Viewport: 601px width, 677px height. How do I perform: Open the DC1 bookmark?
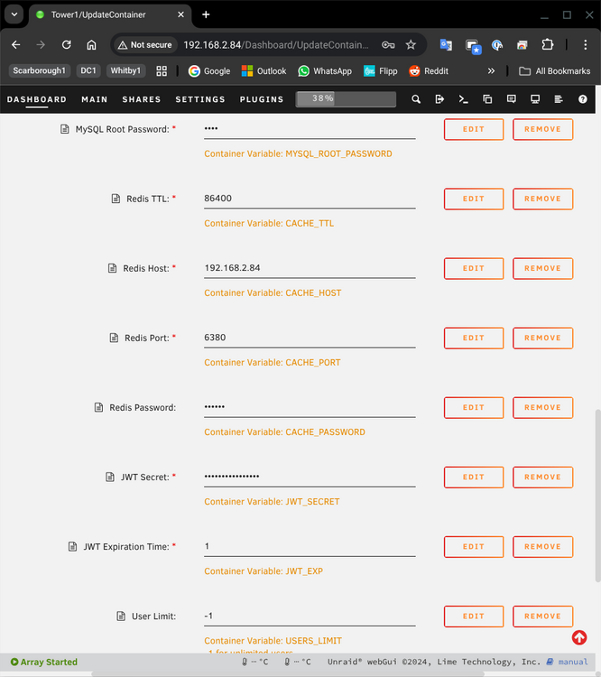pyautogui.click(x=88, y=70)
